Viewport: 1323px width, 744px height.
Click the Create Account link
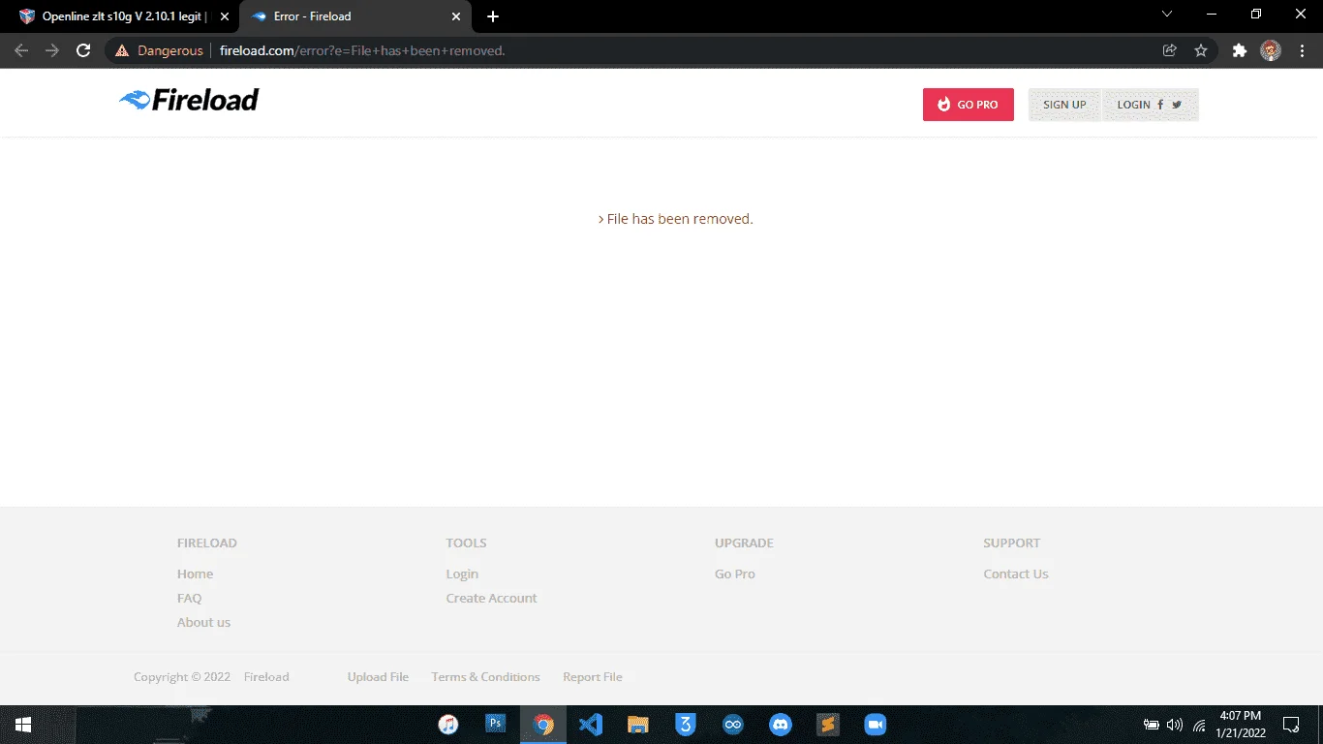point(491,598)
